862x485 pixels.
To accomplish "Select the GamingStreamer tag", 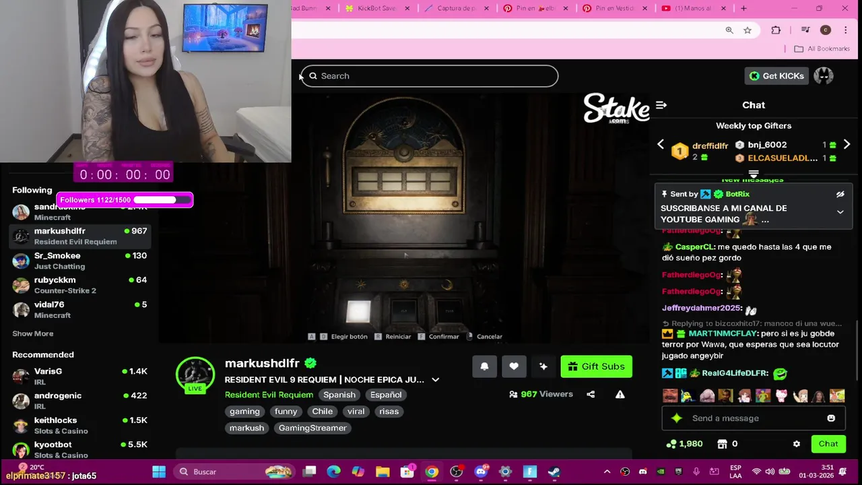I will [x=312, y=428].
